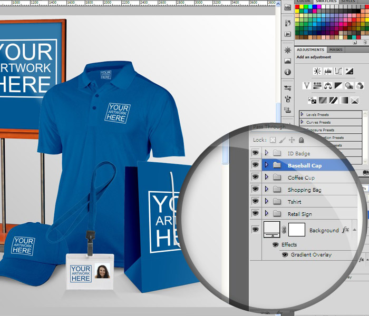This screenshot has height=316, width=369.
Task: Expand the Shopping Bag group
Action: point(267,189)
